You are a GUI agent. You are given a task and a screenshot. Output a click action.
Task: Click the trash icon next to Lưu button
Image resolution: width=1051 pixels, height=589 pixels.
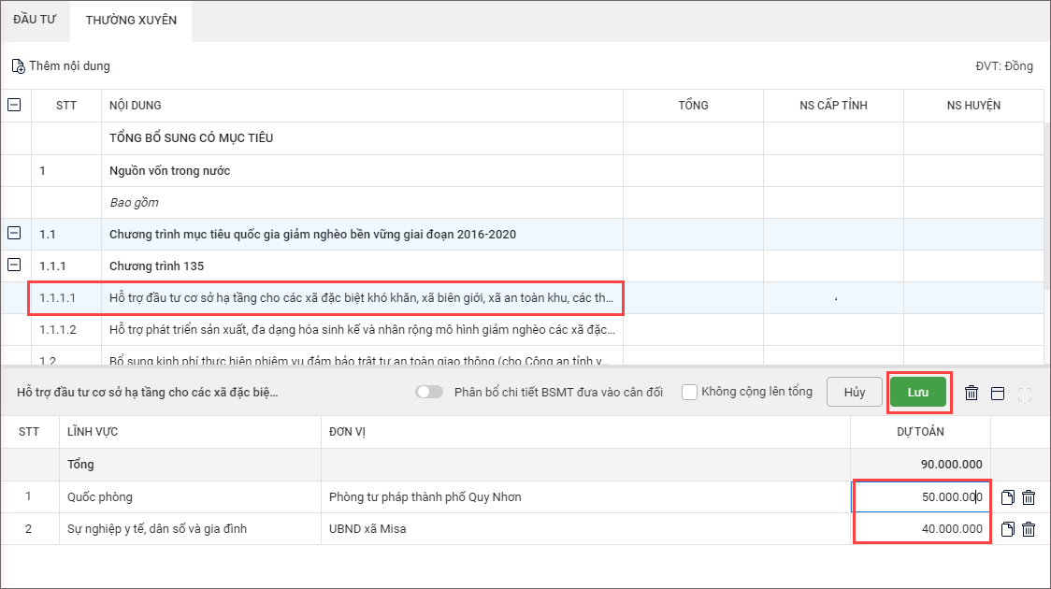(x=972, y=393)
